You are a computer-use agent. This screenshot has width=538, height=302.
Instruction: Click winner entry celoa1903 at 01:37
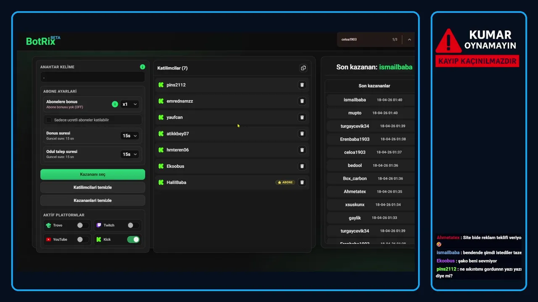pos(371,152)
